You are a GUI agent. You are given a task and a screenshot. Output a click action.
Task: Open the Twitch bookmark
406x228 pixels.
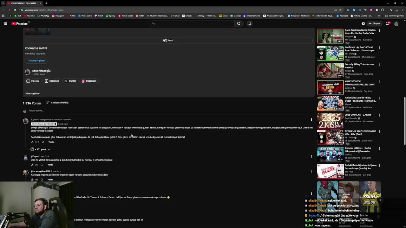pos(99,16)
